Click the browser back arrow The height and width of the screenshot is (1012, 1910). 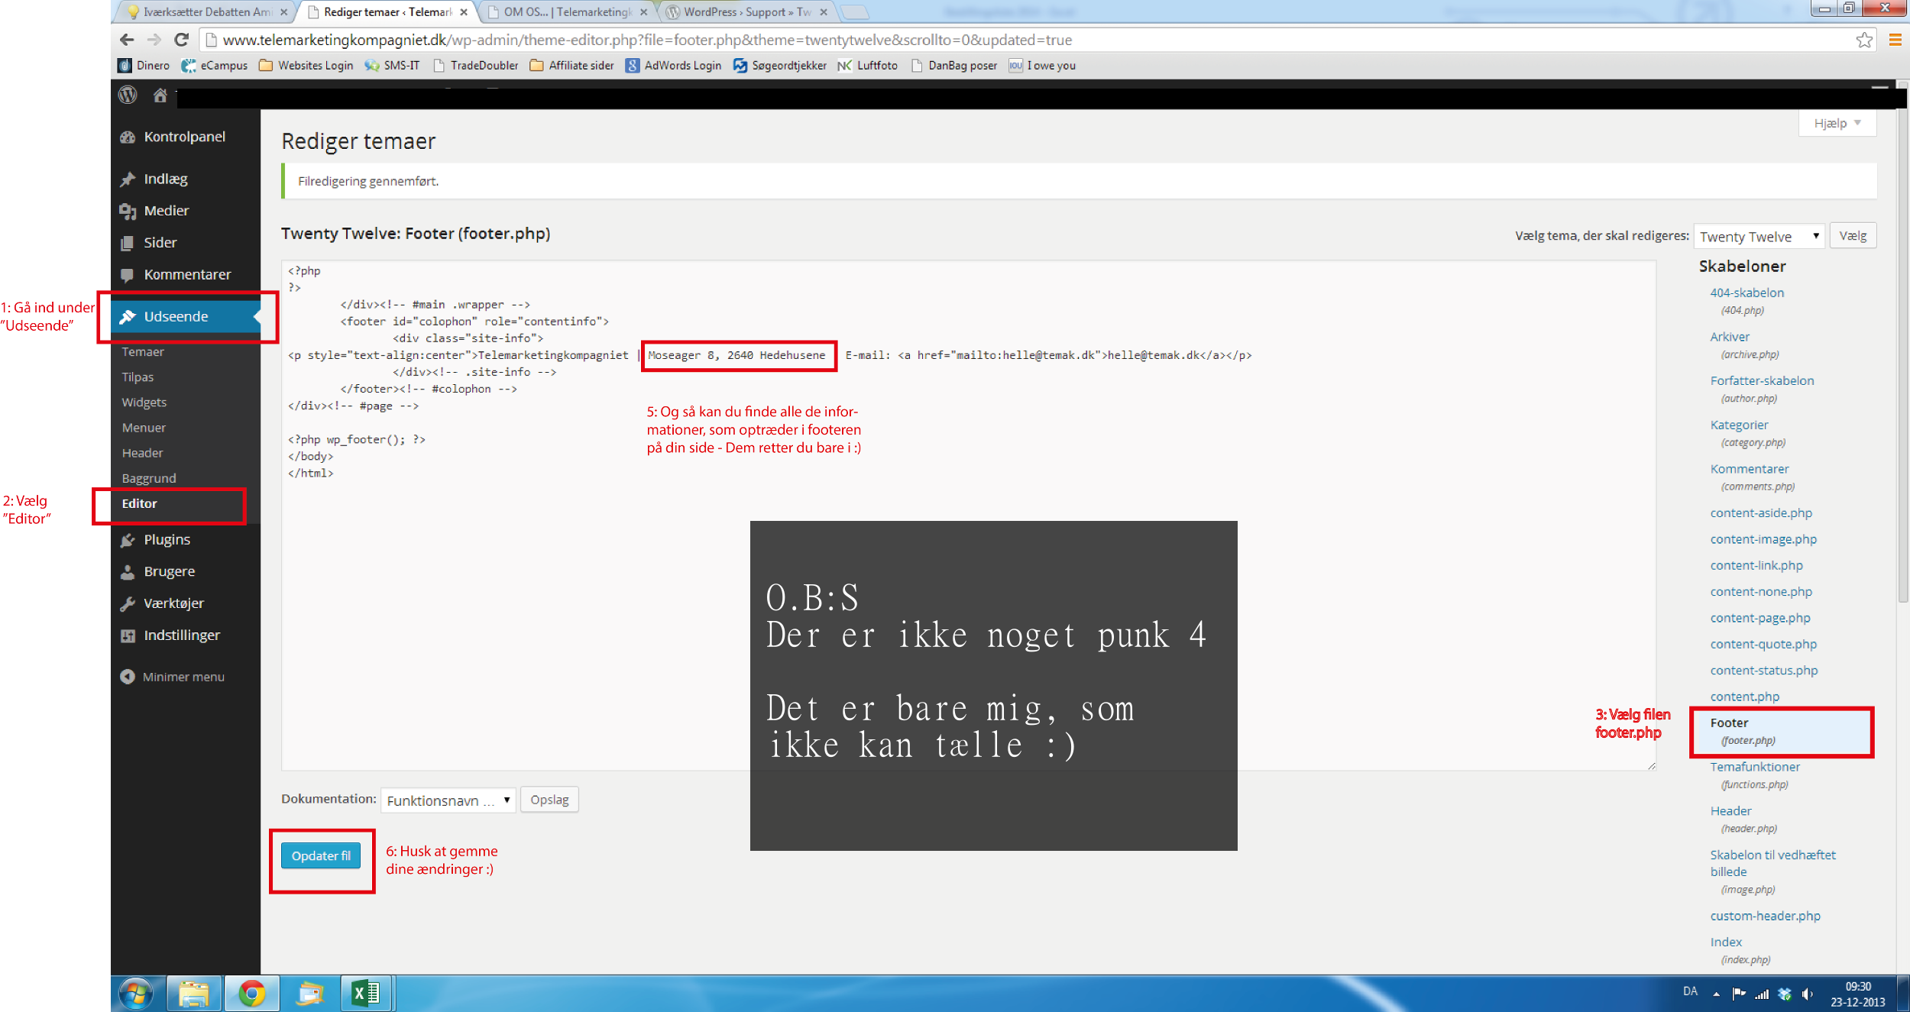point(127,40)
